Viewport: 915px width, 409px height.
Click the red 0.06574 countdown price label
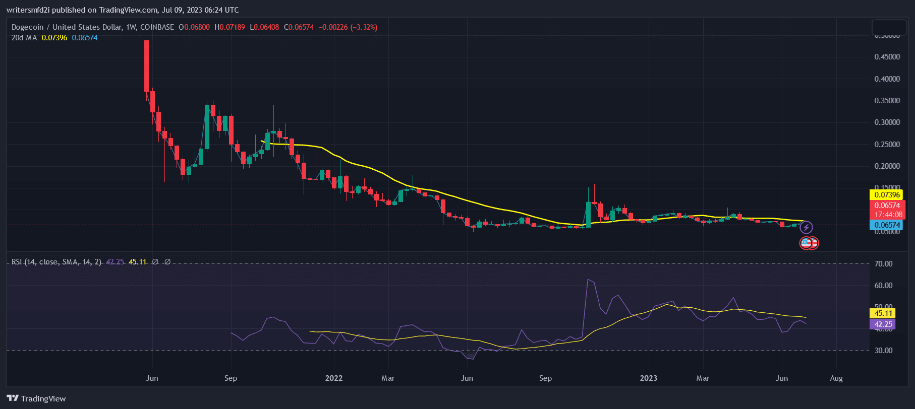(887, 210)
